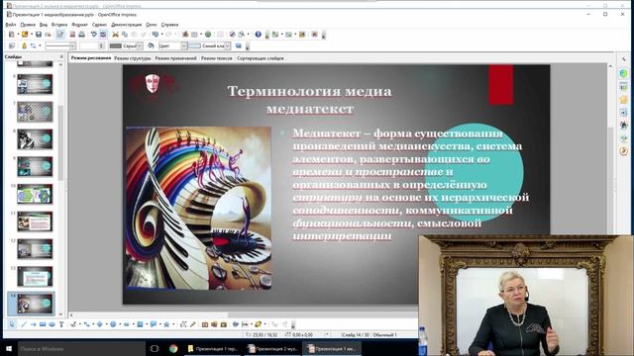Switch to the Сортировщик слайдов tab
Screen dimensions: 634x356
pyautogui.click(x=260, y=58)
